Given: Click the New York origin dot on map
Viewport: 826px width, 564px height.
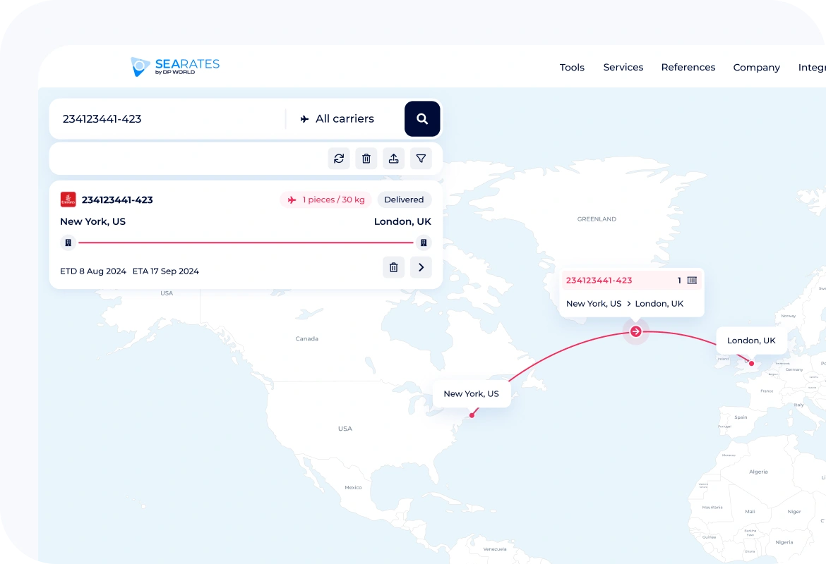Looking at the screenshot, I should 472,416.
